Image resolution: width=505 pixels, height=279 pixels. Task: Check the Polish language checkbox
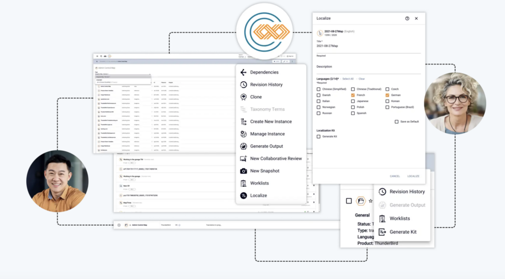click(353, 107)
